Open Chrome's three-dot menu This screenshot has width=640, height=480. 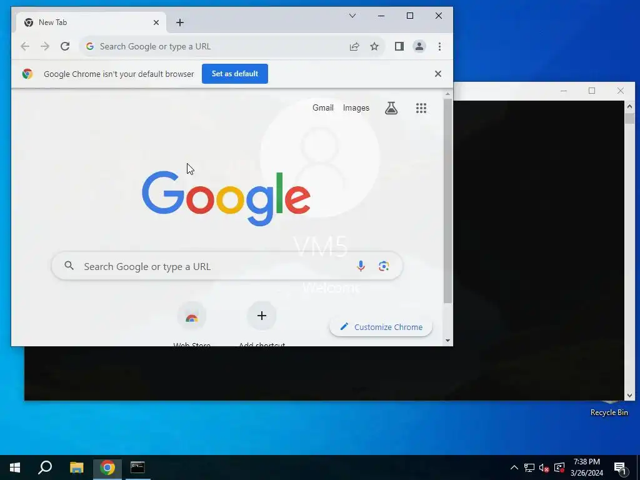(x=439, y=46)
